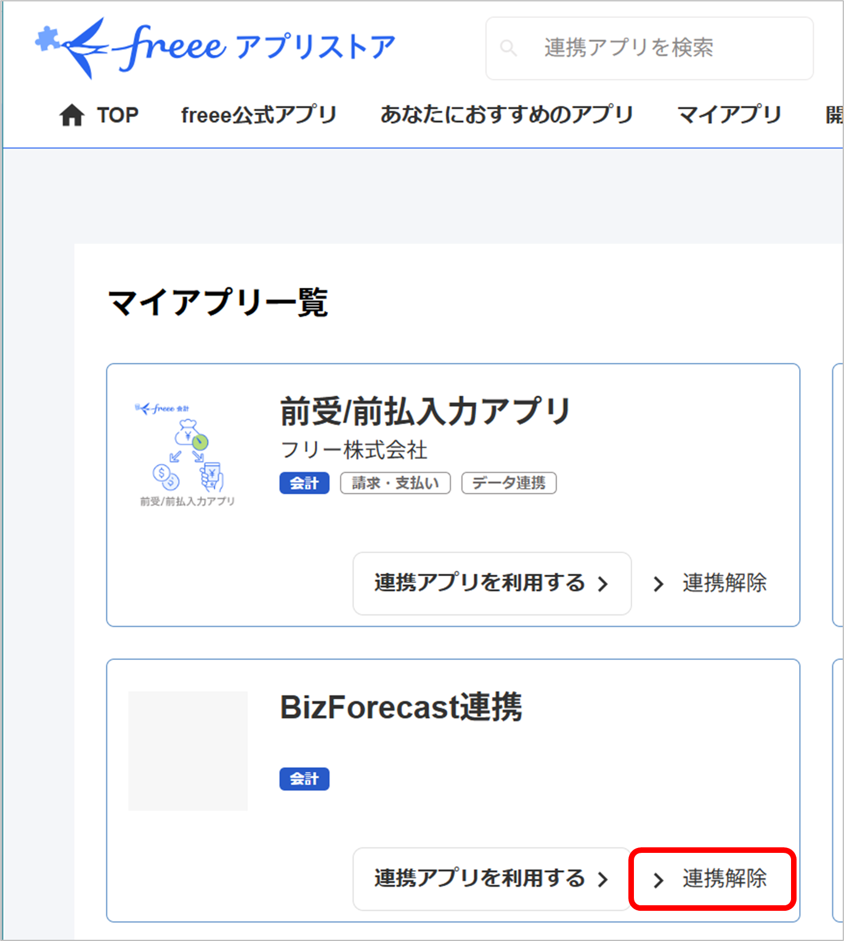Click the freee アプリストア logo

(215, 47)
